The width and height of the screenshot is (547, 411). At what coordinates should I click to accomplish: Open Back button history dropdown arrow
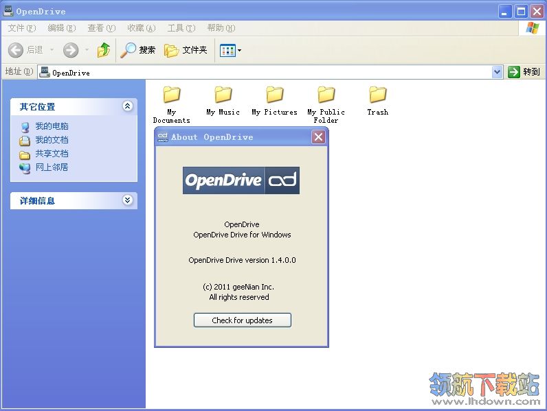[52, 50]
